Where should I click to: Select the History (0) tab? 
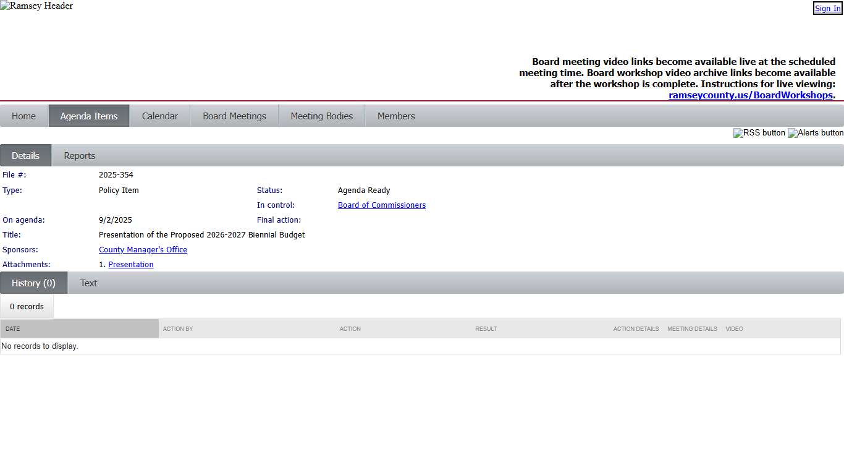33,283
